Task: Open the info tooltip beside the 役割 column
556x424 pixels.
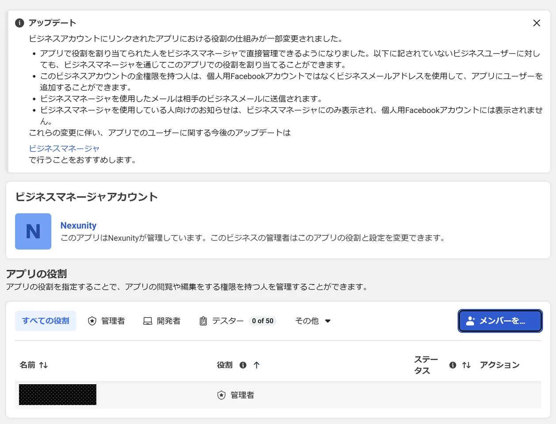Action: point(242,365)
